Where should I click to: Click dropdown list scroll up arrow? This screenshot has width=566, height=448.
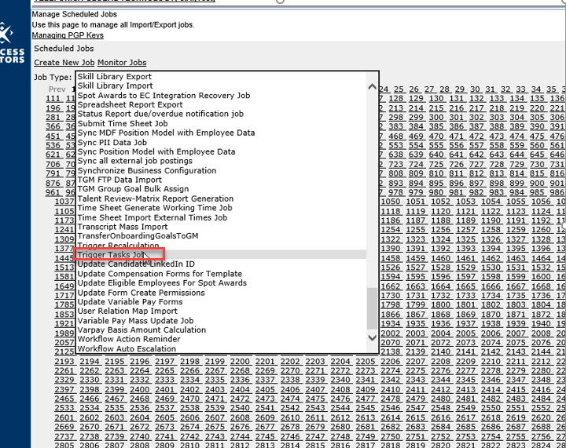[x=372, y=87]
